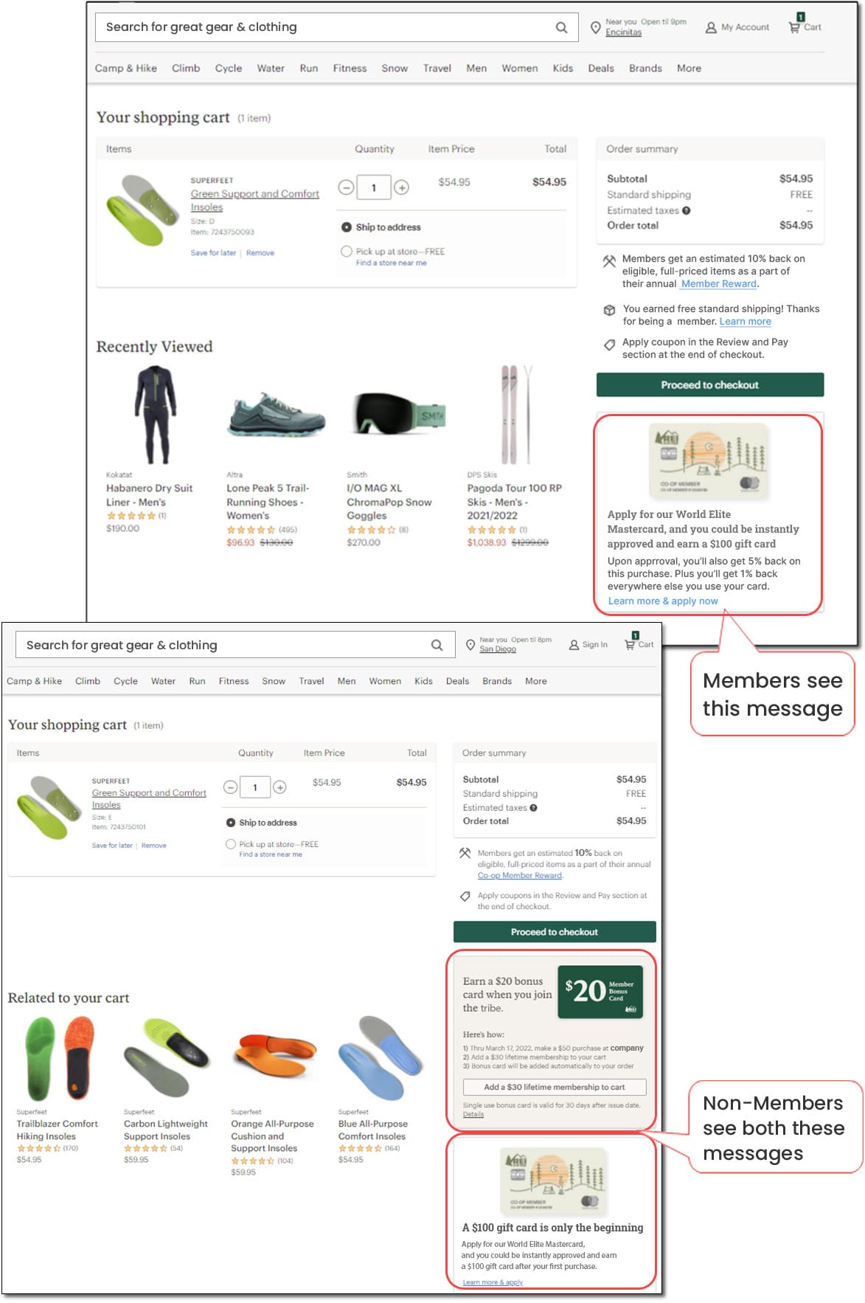
Task: Increase quantity with plus button in top cart
Action: pos(402,187)
